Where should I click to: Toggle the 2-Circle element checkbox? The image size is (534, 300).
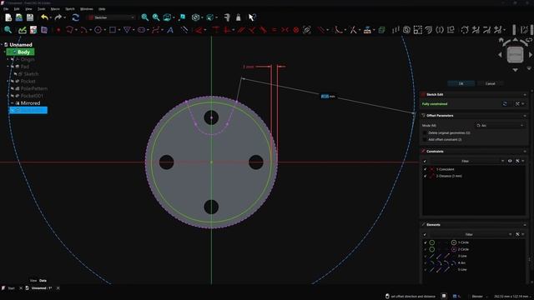point(425,249)
